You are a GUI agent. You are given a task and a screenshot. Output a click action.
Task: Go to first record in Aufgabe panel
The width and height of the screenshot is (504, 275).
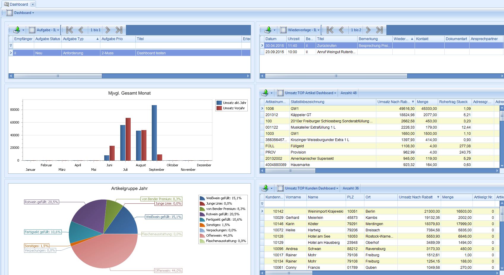click(x=70, y=30)
